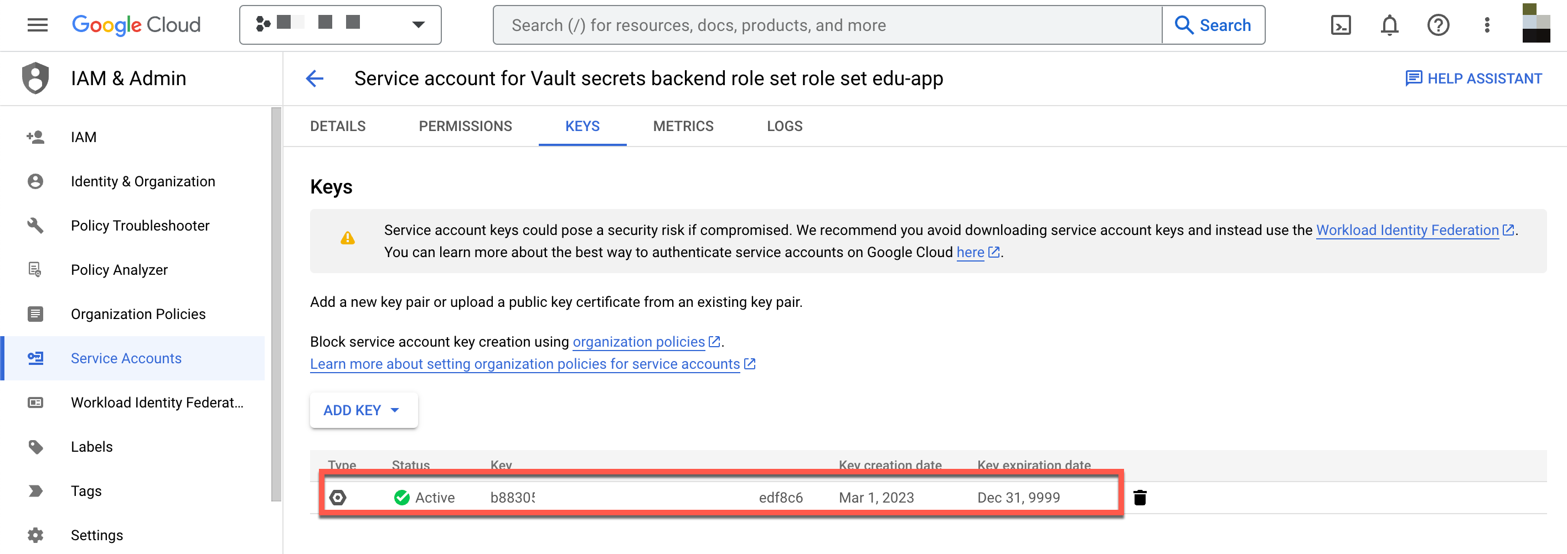Open the Workload Identity Federation link

point(1407,230)
